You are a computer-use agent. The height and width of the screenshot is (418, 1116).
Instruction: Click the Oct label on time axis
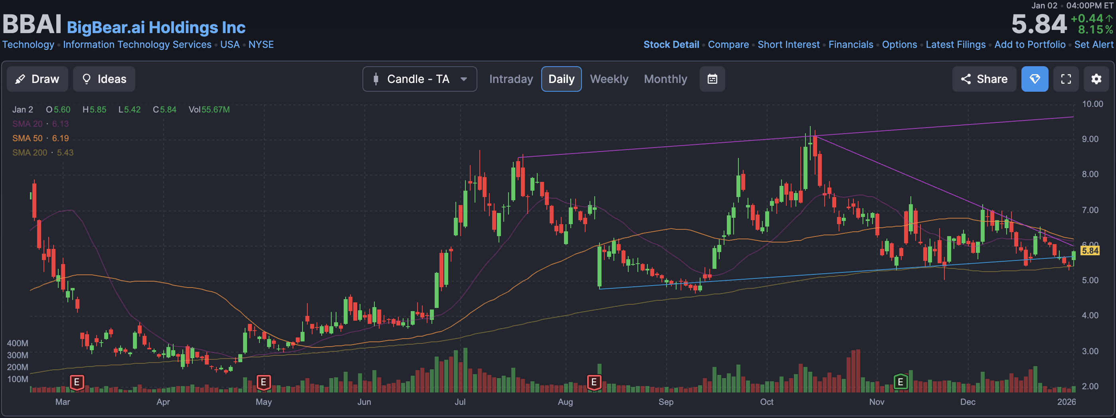(766, 402)
